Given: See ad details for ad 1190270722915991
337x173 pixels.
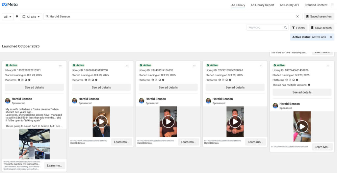Looking at the screenshot, I should pos(34,87).
